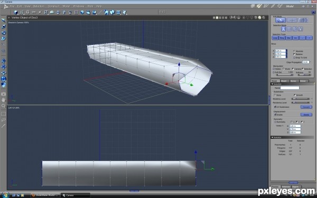317x198 pixels.
Task: Click the Loop selection tool button
Action: point(275,38)
